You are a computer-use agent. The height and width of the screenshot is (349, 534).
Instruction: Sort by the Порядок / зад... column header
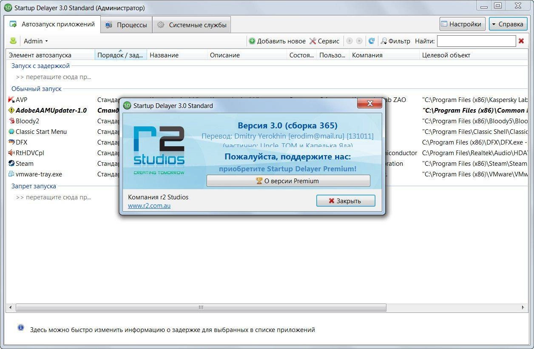point(121,55)
